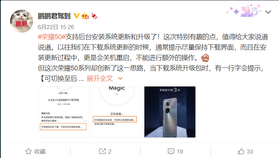Screen dimensions: 279x158
Task: Click the crown membership badge icon
Action: 85,16
